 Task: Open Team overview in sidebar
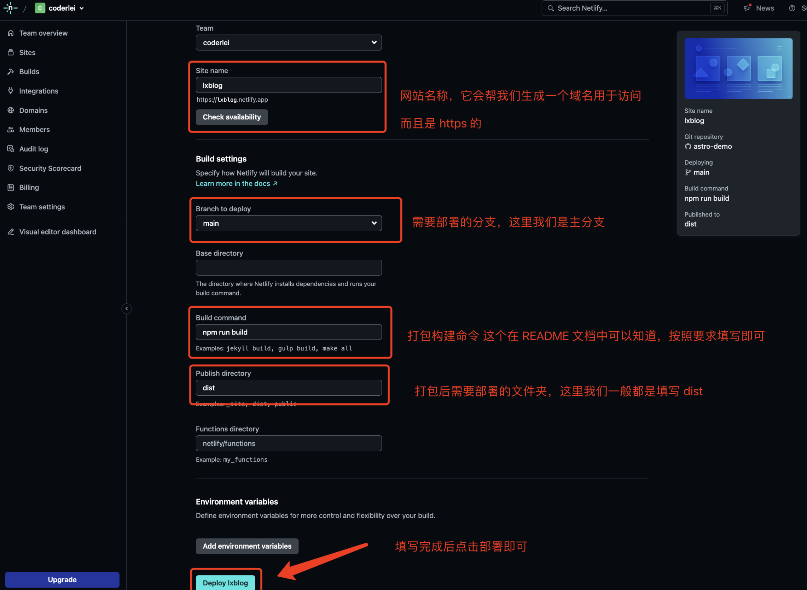(x=42, y=33)
